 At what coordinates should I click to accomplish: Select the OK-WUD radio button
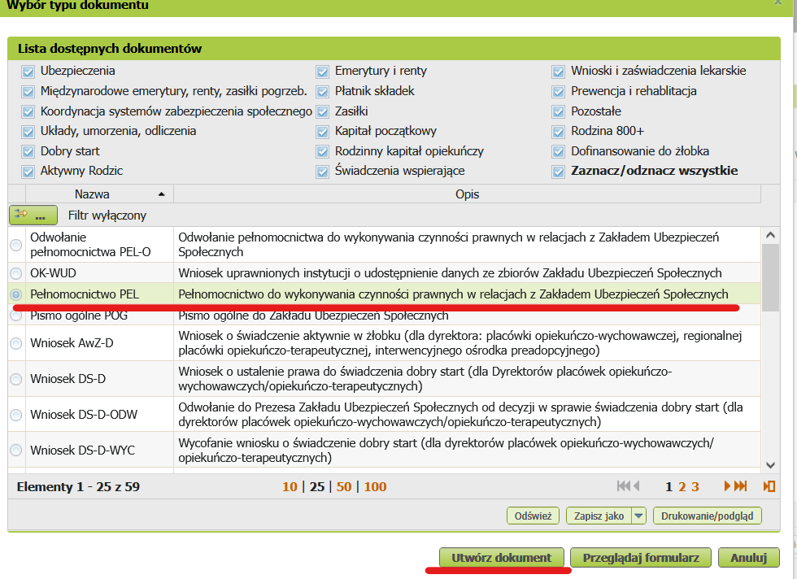click(x=16, y=273)
